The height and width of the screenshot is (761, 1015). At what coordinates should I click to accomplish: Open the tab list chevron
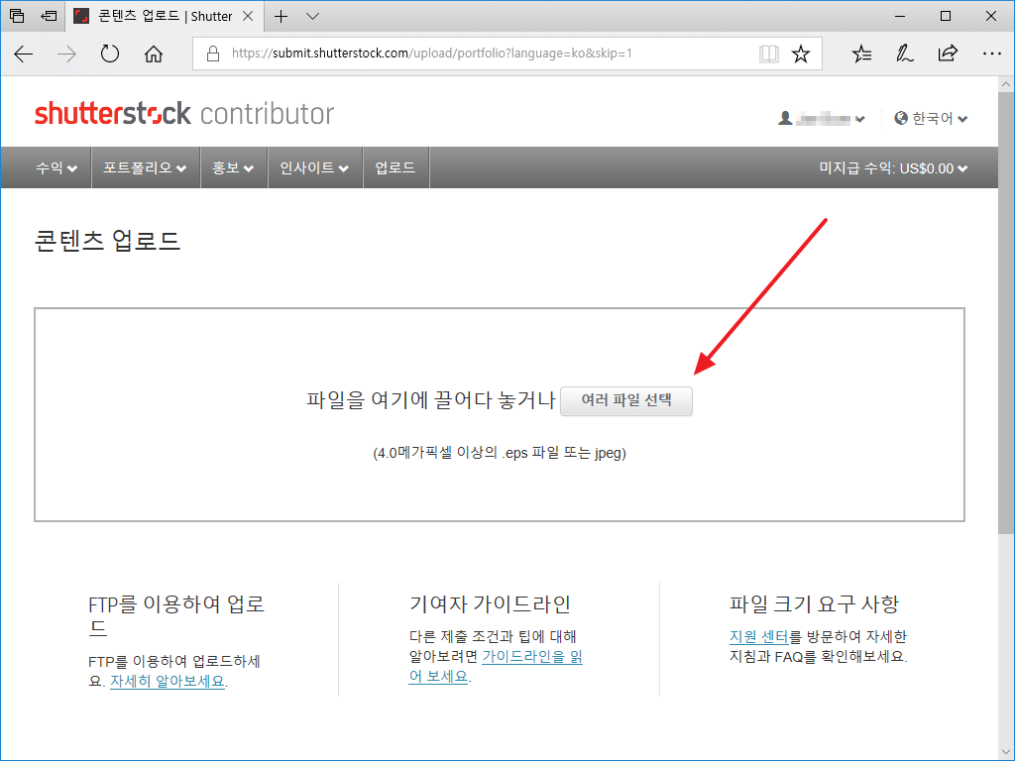(x=313, y=16)
